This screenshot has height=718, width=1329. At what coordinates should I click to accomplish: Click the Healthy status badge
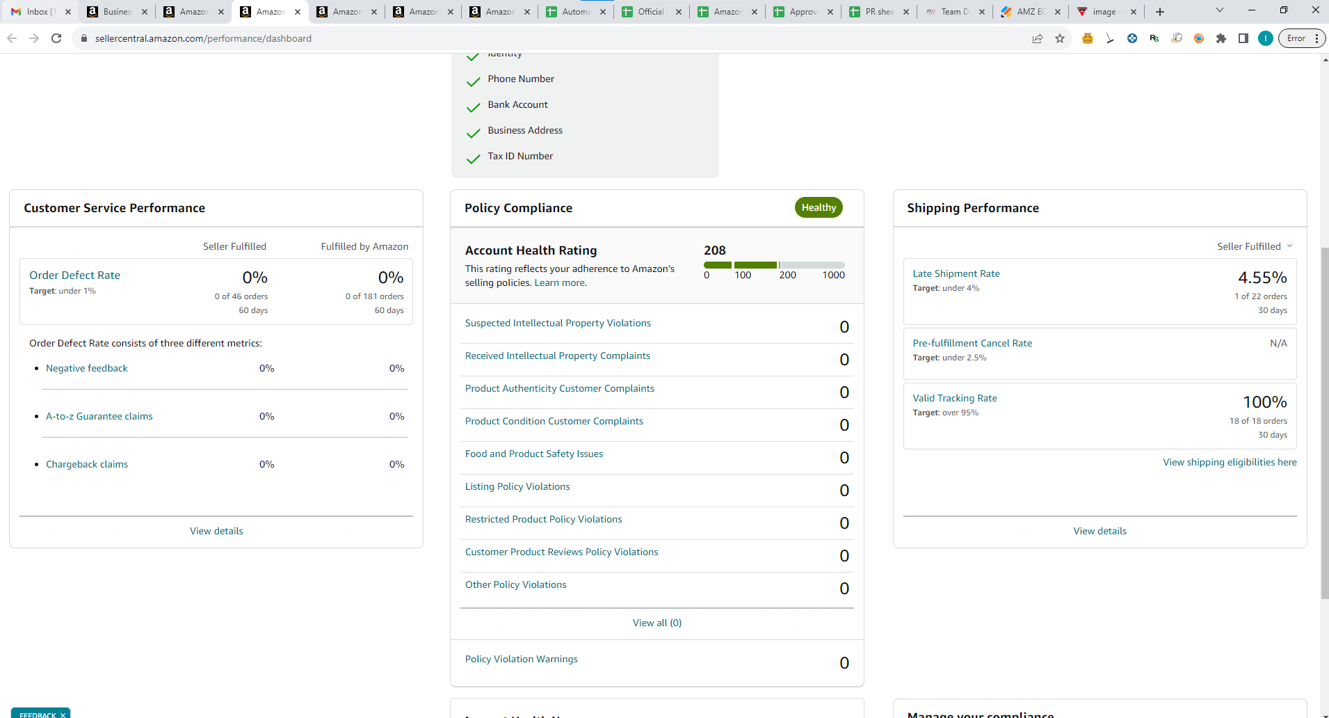click(x=819, y=207)
